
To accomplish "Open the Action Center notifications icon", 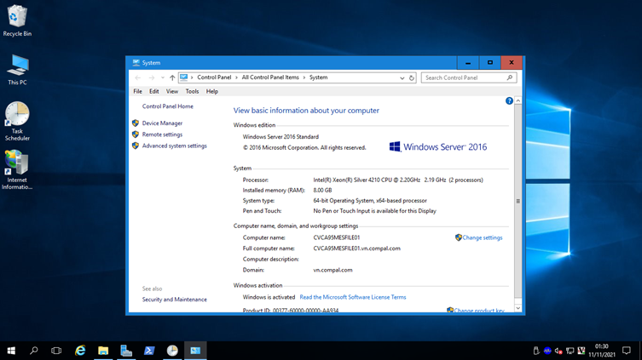I will click(x=626, y=351).
